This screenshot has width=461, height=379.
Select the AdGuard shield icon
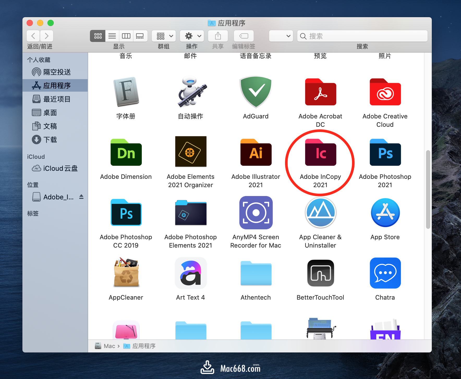click(256, 92)
